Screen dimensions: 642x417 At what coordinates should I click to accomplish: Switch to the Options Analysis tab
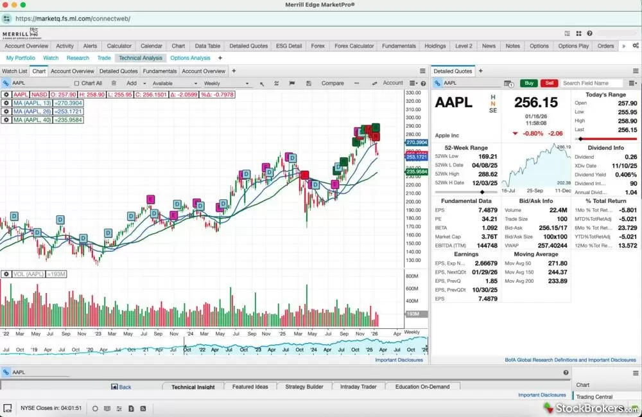(x=189, y=58)
